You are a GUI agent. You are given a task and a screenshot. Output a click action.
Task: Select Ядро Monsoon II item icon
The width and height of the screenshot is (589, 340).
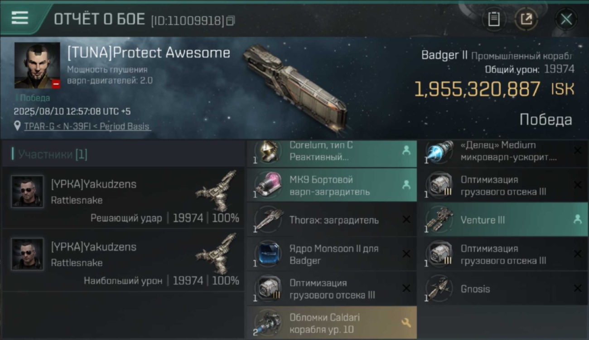coord(268,254)
